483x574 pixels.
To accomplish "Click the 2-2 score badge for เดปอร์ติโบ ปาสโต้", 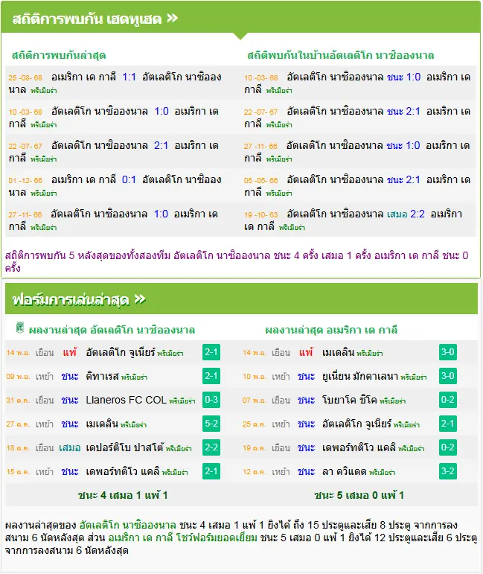I will (211, 447).
